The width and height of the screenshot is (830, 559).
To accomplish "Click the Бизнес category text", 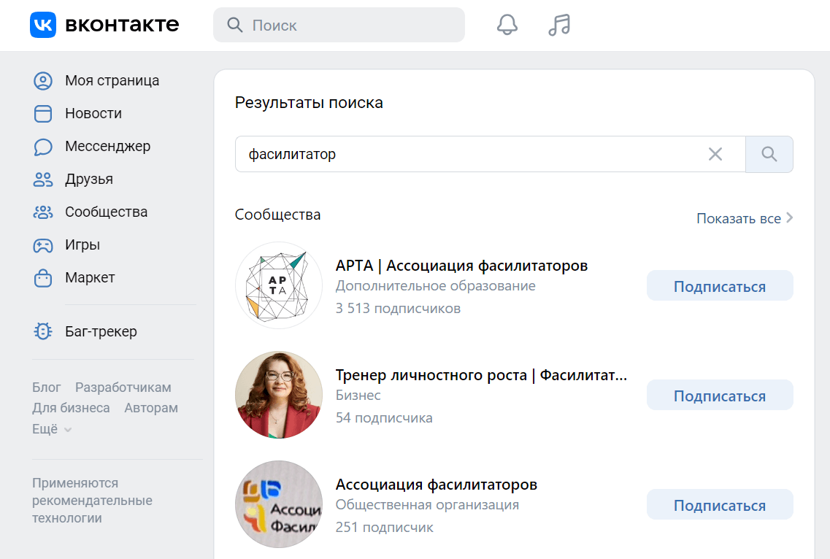I will 358,396.
